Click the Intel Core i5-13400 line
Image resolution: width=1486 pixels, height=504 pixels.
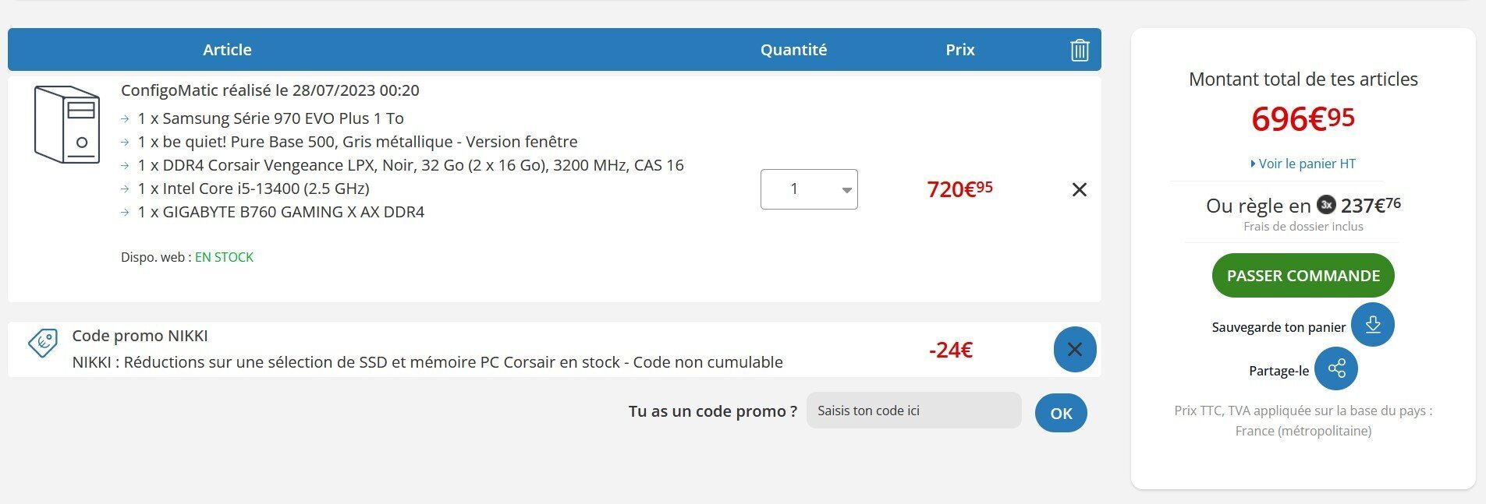click(x=253, y=189)
